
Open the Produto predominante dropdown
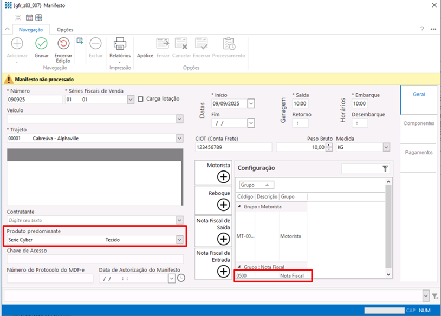179,240
